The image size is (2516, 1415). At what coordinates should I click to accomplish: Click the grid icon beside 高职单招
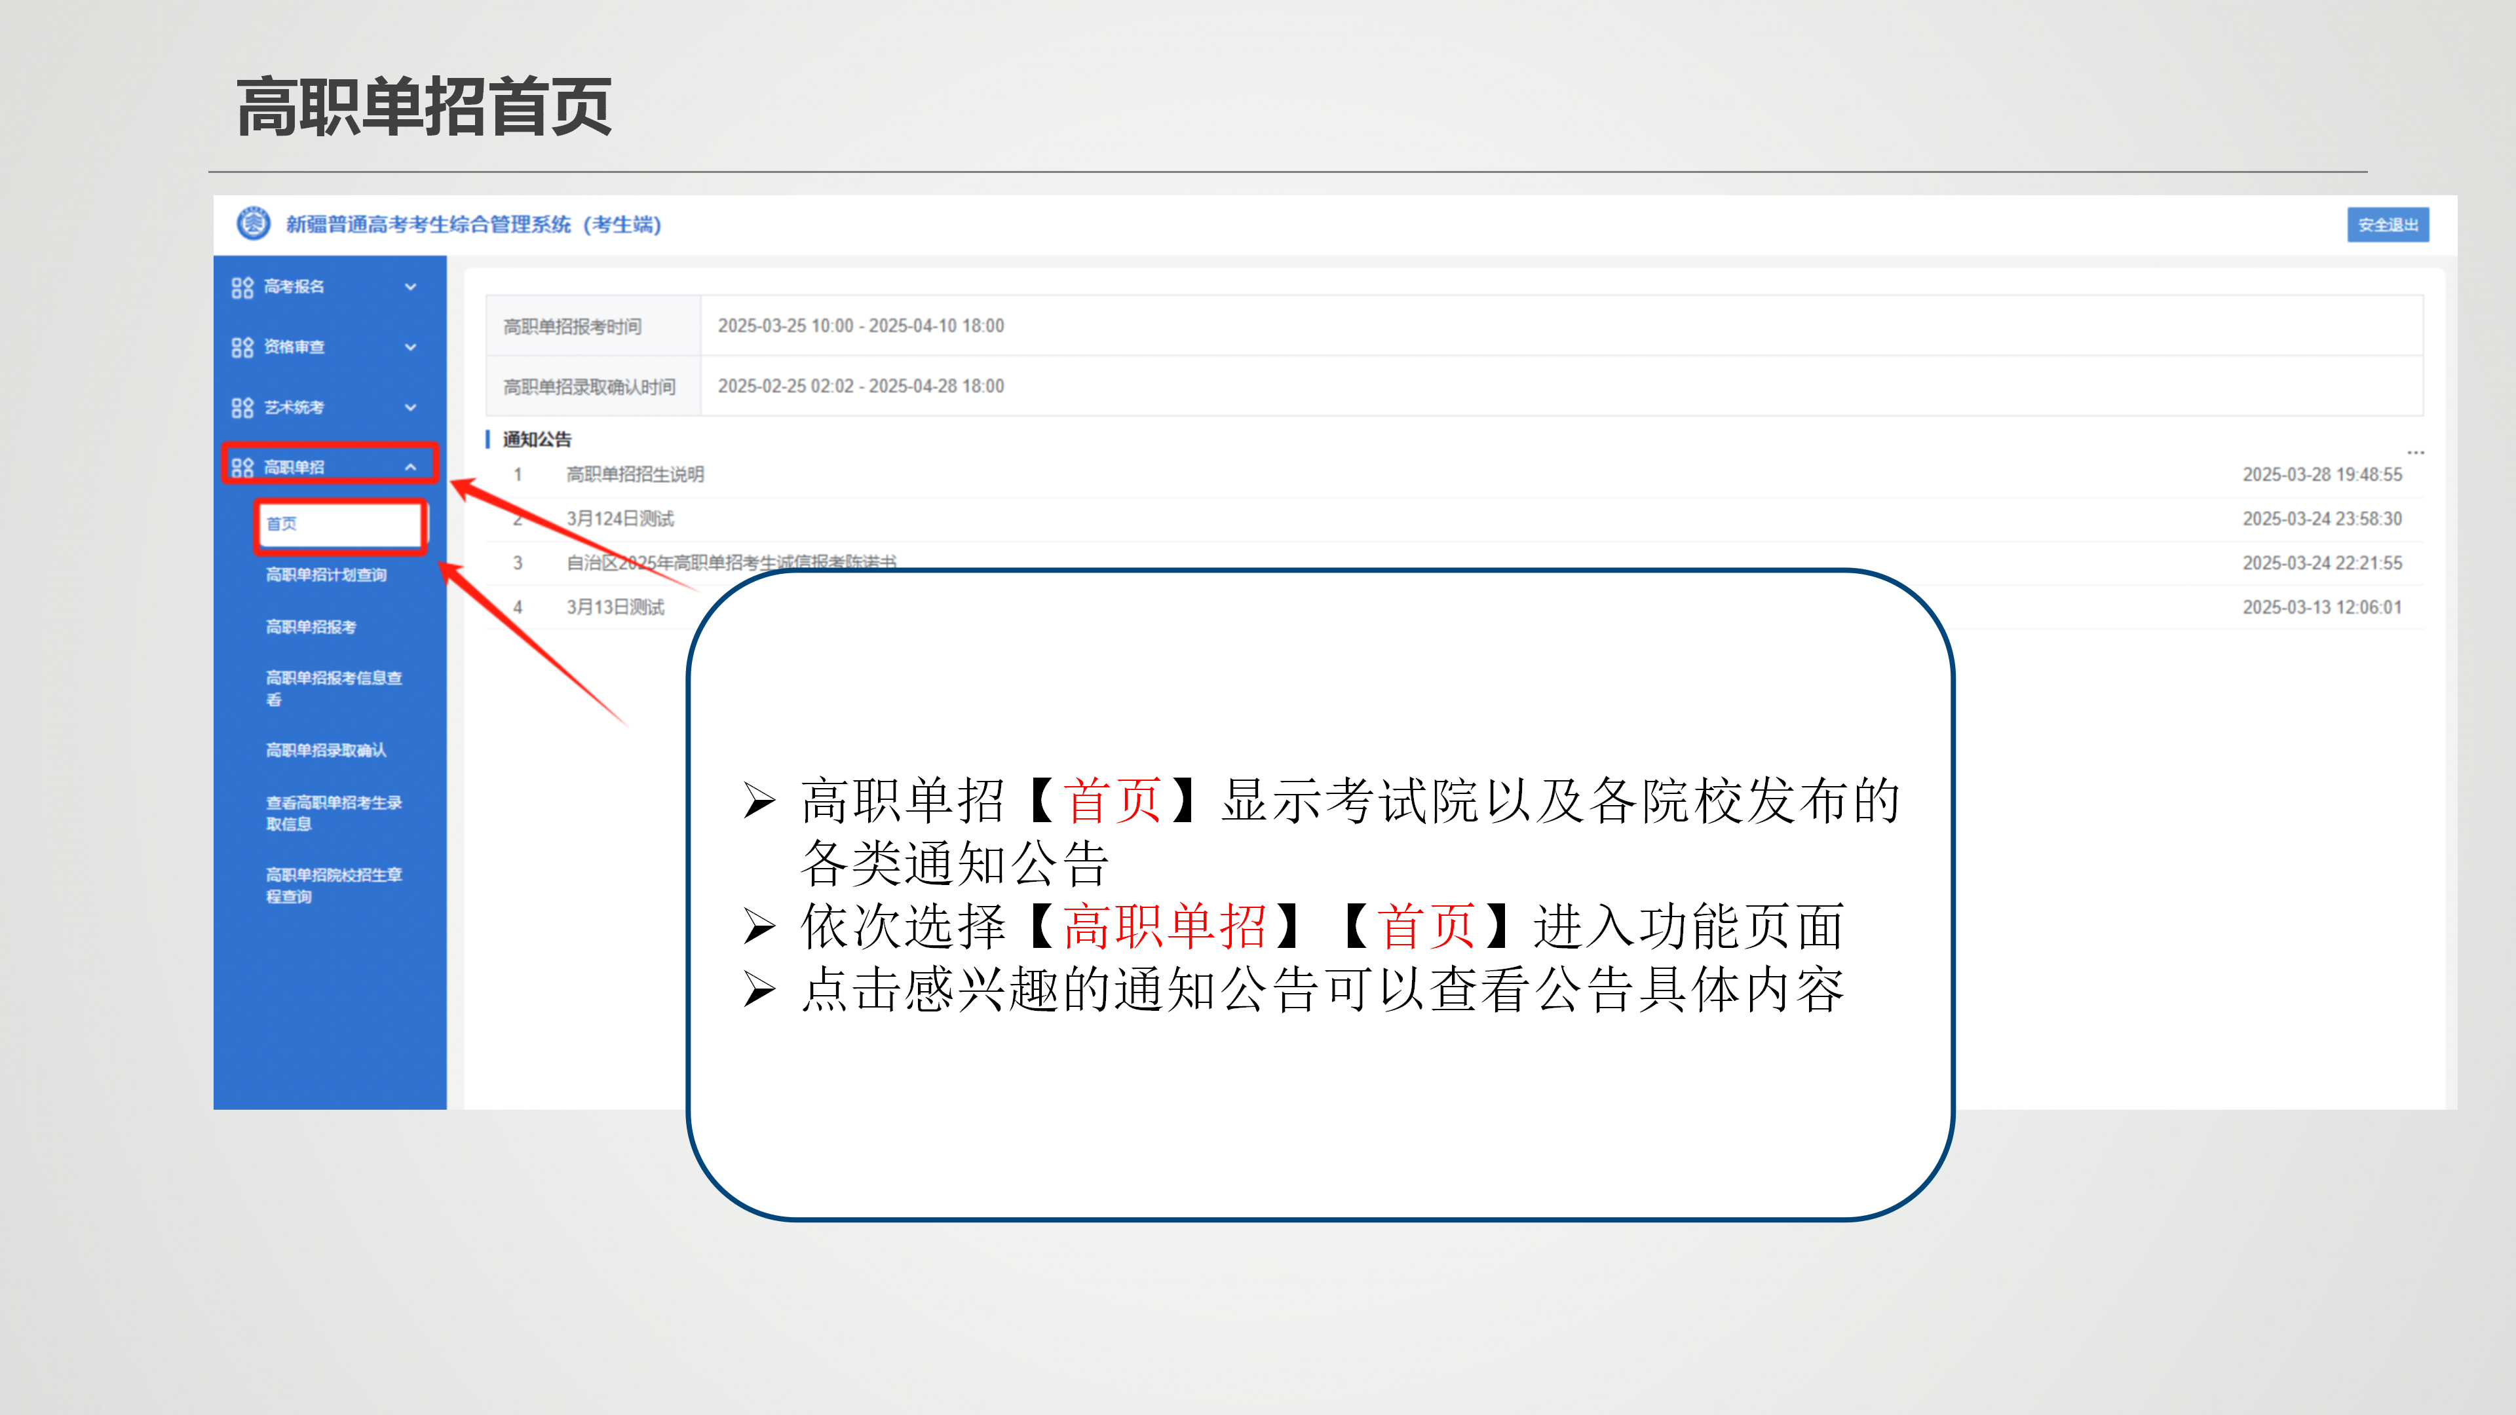242,468
